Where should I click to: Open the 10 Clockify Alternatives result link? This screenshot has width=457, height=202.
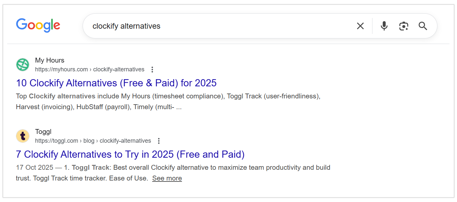(x=116, y=83)
